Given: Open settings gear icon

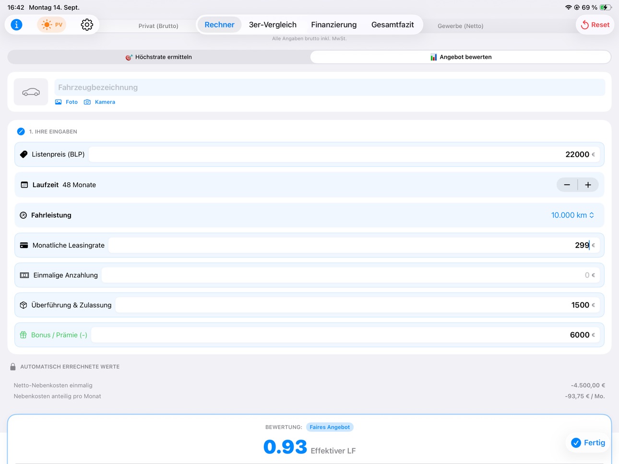Looking at the screenshot, I should tap(87, 24).
